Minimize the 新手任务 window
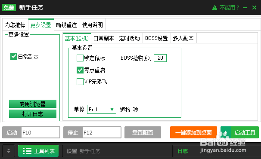 (x=245, y=8)
